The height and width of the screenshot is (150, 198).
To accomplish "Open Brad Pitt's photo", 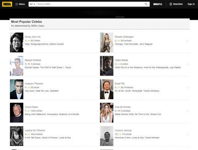I will point(107,89).
